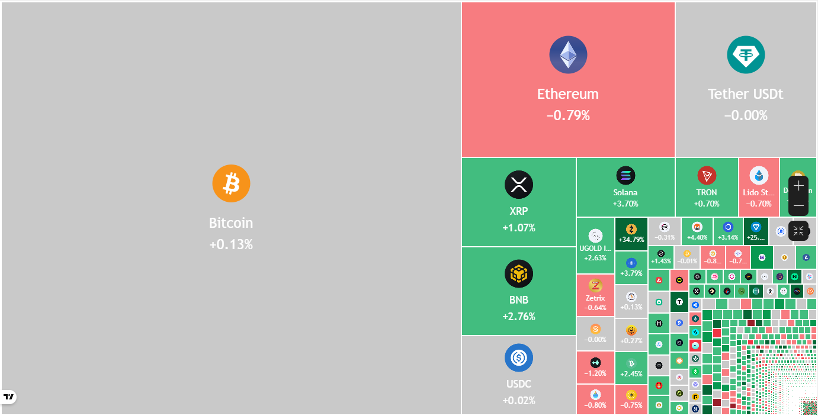818x416 pixels.
Task: Click the red TRON logo icon
Action: (707, 175)
